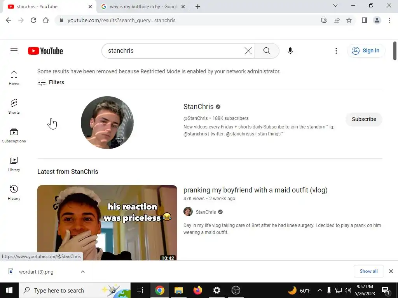
Task: Open OBS Studio from the taskbar
Action: [236, 290]
